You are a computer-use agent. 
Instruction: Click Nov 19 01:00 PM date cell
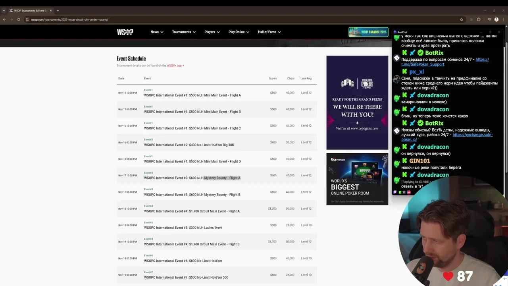(x=127, y=258)
